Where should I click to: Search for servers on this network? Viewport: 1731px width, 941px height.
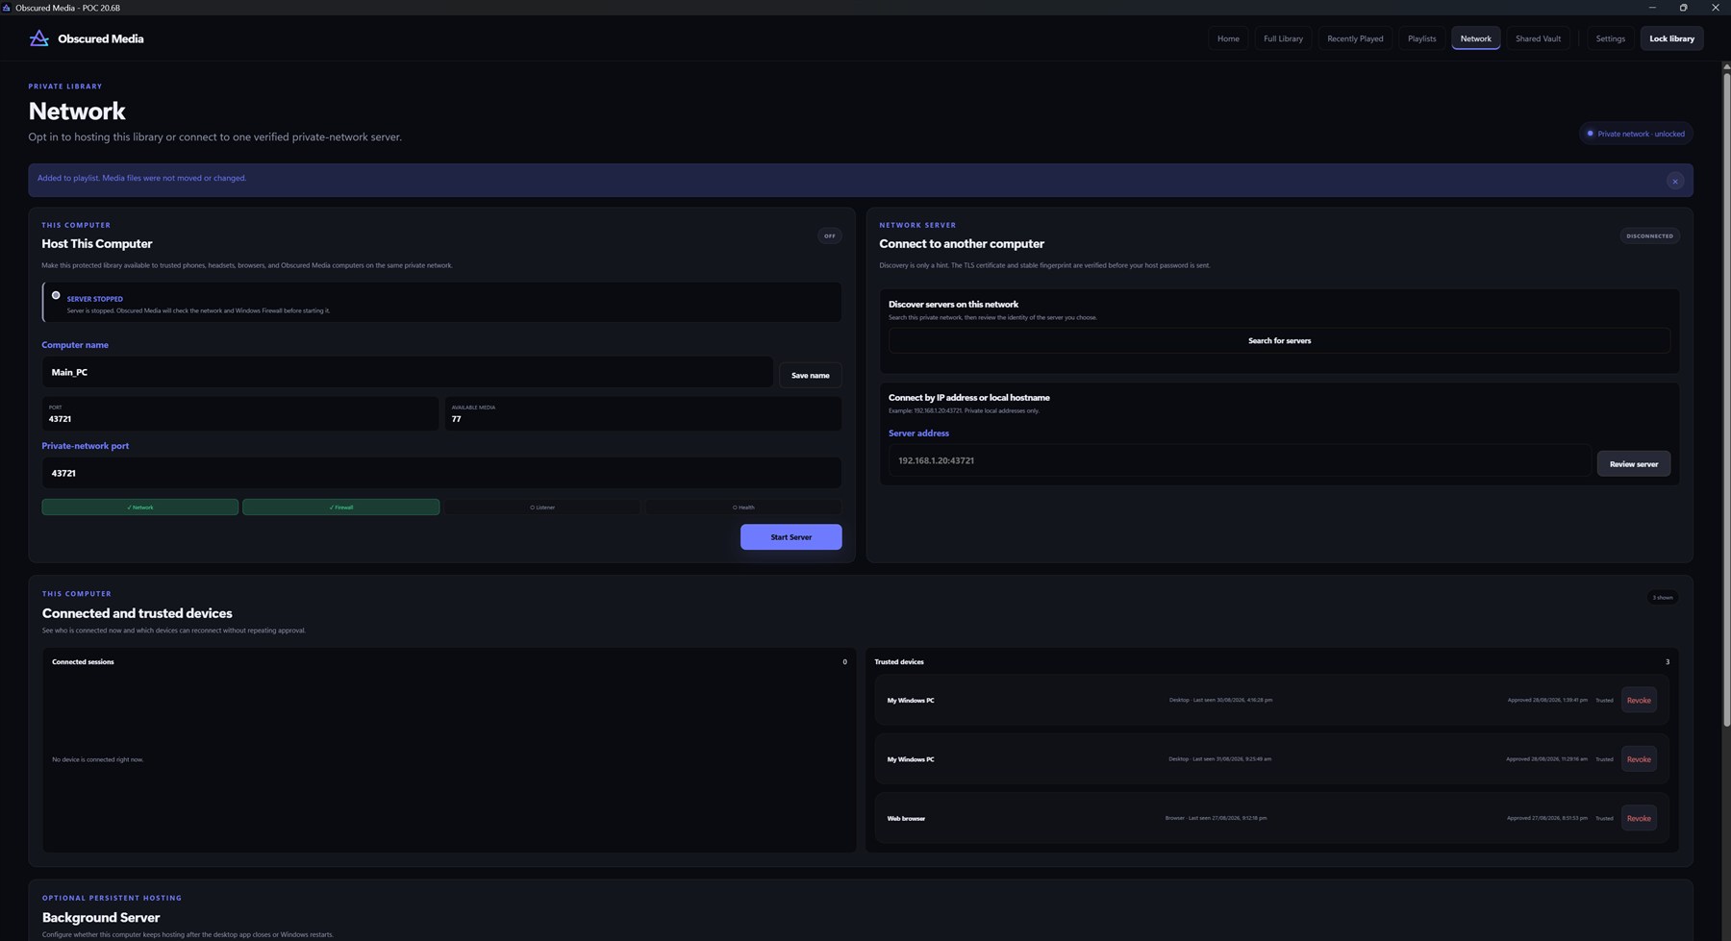1279,340
